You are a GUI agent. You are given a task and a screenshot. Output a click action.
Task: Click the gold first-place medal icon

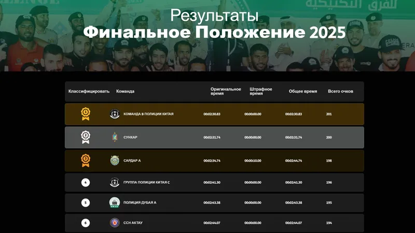tap(86, 113)
